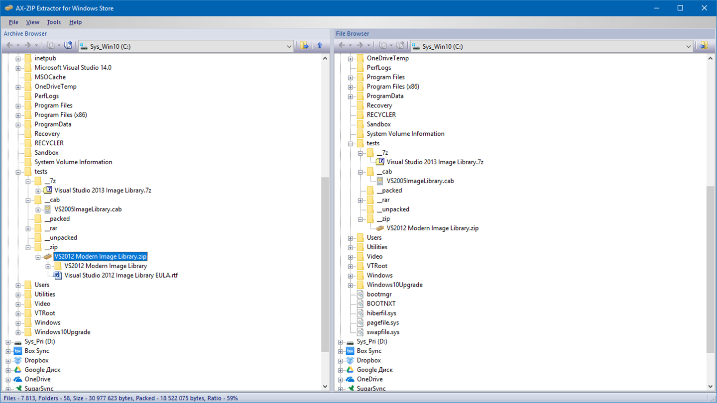Click File Browser vertical scrollbar up arrow
Image resolution: width=717 pixels, height=403 pixels.
(711, 58)
